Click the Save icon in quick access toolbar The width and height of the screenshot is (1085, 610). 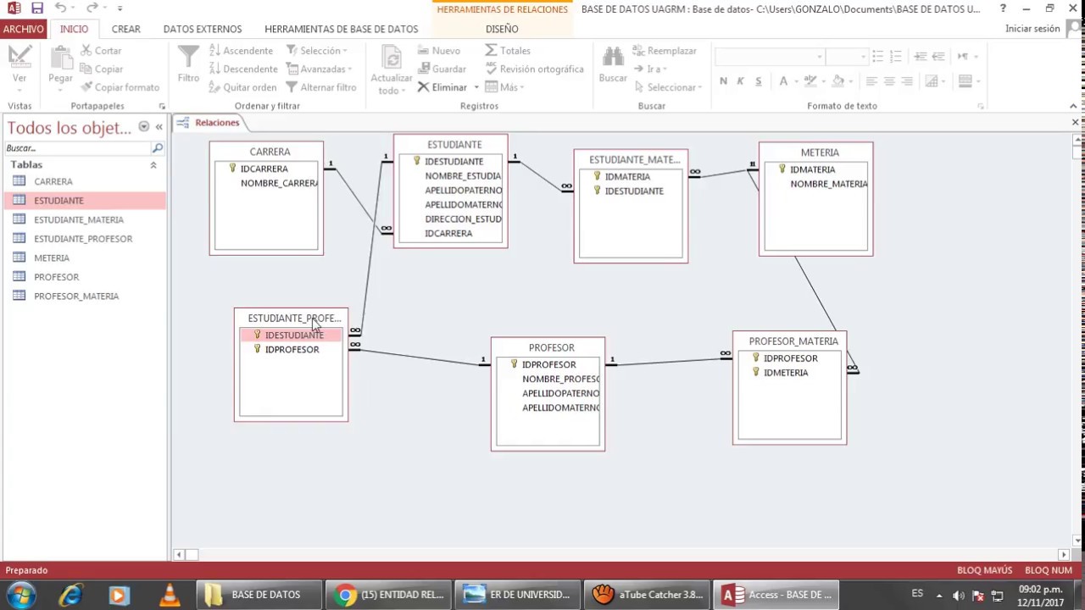tap(36, 8)
